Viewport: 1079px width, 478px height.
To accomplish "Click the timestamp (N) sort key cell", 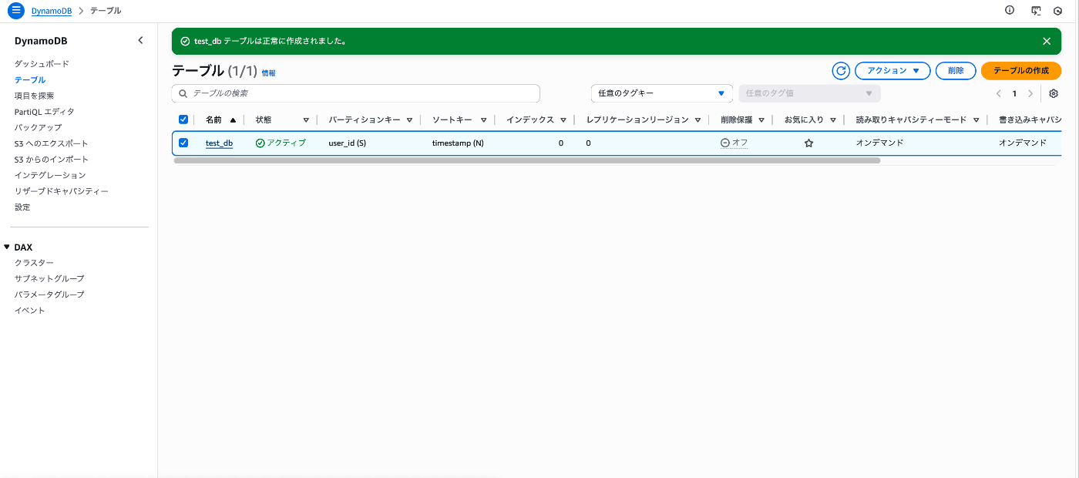I will point(458,143).
